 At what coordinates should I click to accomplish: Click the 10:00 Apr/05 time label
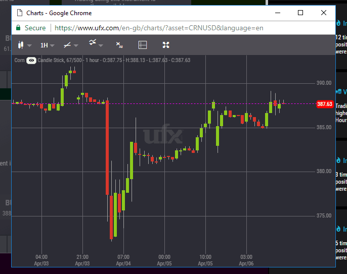click(205, 260)
